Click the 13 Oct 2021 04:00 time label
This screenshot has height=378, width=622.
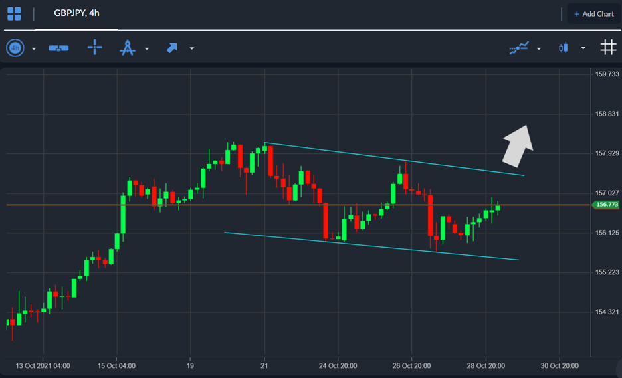[43, 365]
